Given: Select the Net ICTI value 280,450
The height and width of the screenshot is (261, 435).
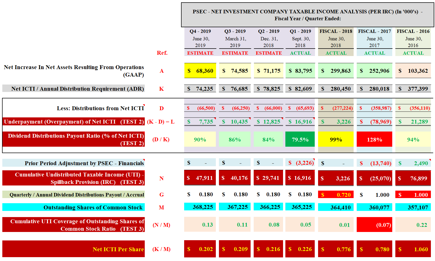Looking at the screenshot, I should click(336, 89).
